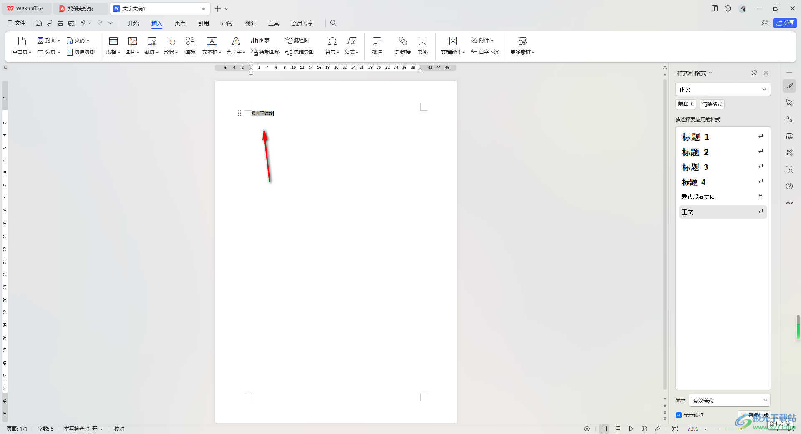The height and width of the screenshot is (434, 801).
Task: Open the 表格 table insert tool
Action: 113,46
